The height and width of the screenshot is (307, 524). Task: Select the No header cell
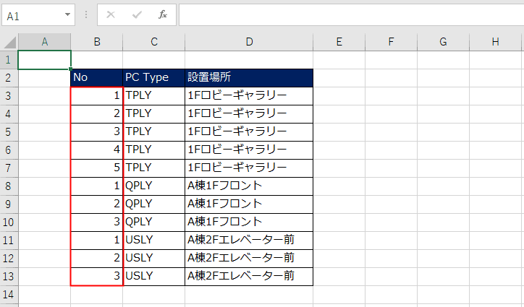click(97, 78)
